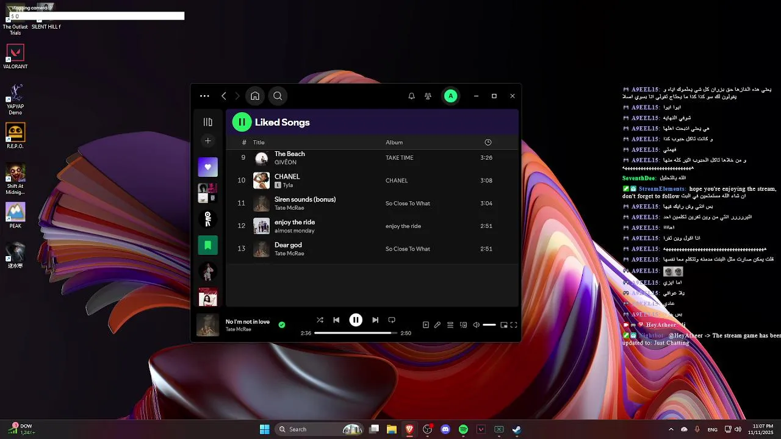Open green bookmark Your Episodes in sidebar
Image resolution: width=781 pixels, height=439 pixels.
[x=207, y=245]
